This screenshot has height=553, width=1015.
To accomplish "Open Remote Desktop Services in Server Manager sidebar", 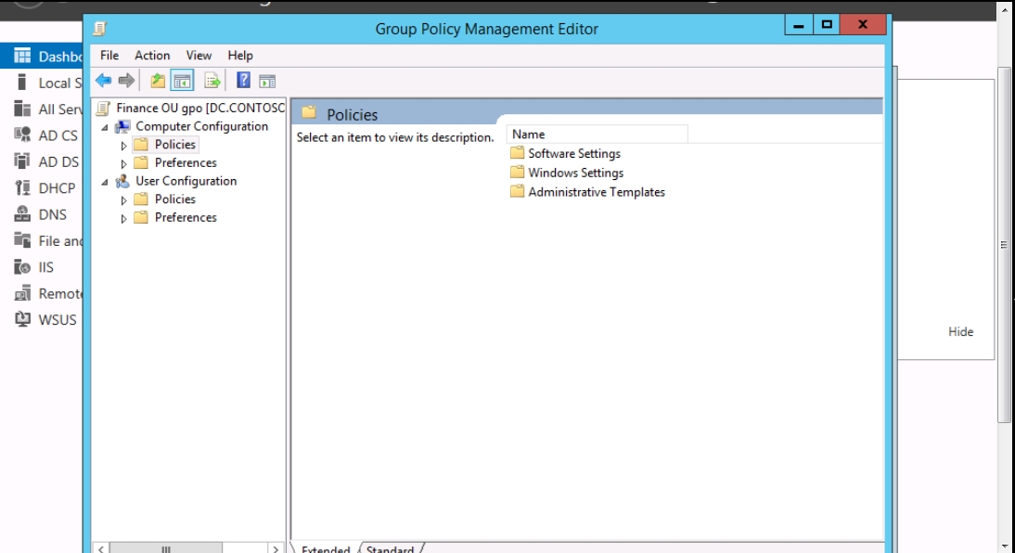I will click(x=42, y=293).
